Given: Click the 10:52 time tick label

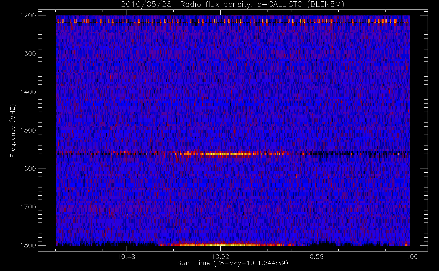Looking at the screenshot, I should [x=221, y=257].
